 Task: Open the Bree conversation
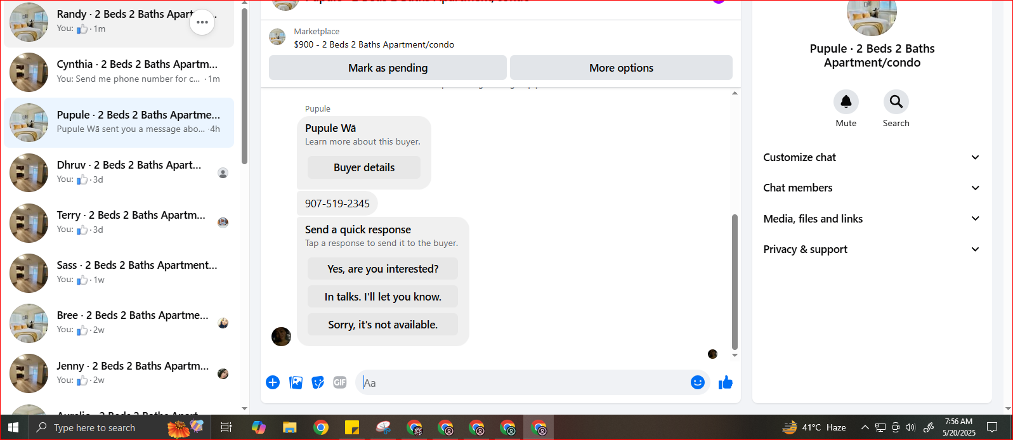pyautogui.click(x=119, y=323)
